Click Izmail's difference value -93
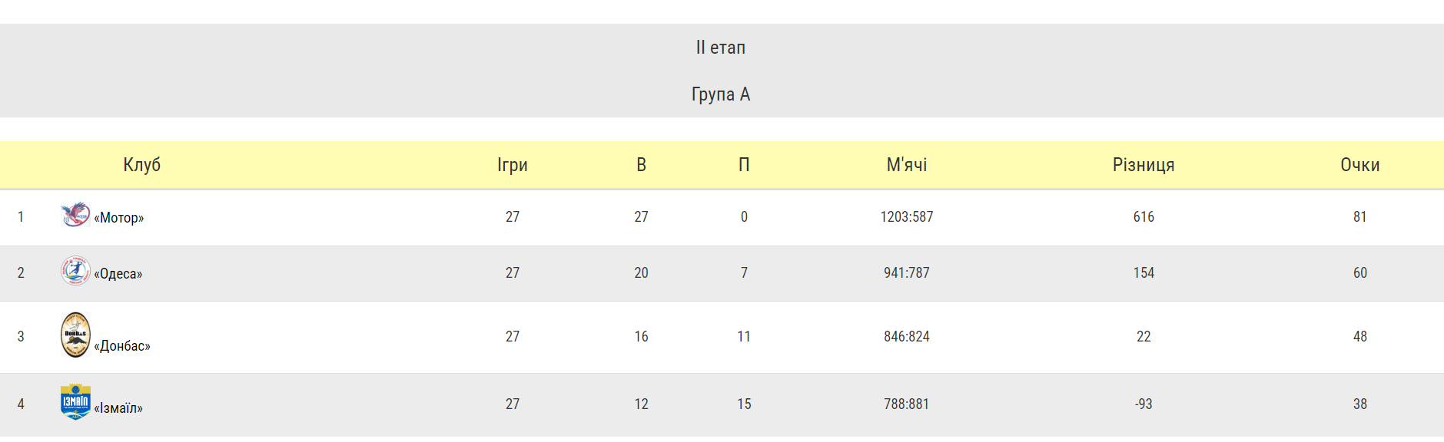The image size is (1444, 442). pyautogui.click(x=1144, y=404)
